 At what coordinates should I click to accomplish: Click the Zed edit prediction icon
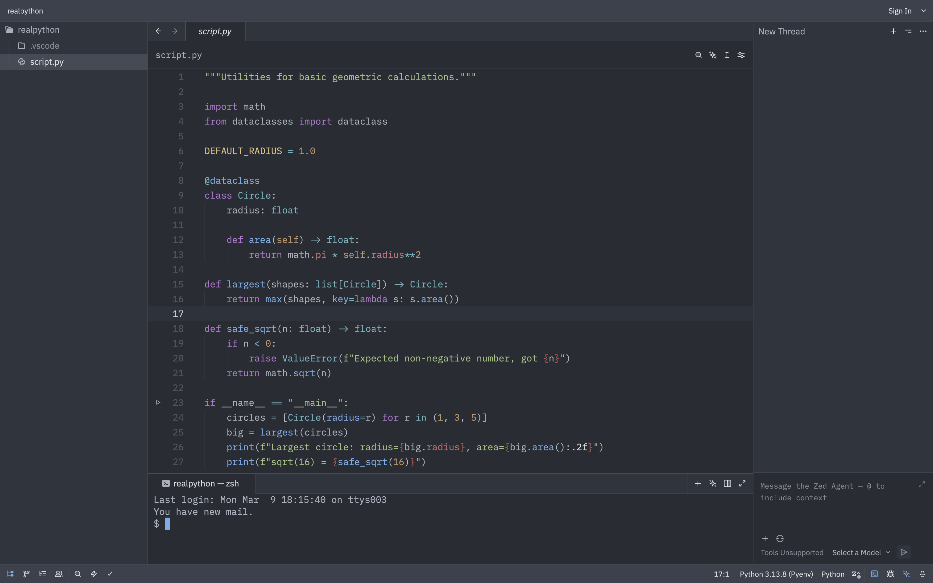(856, 574)
